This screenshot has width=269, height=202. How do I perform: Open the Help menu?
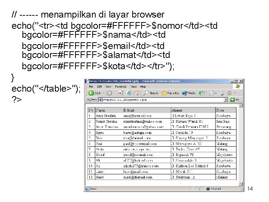143,86
